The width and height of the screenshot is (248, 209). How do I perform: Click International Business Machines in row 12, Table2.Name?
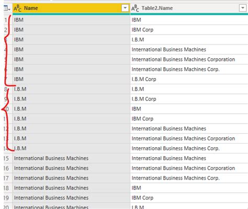click(x=189, y=129)
